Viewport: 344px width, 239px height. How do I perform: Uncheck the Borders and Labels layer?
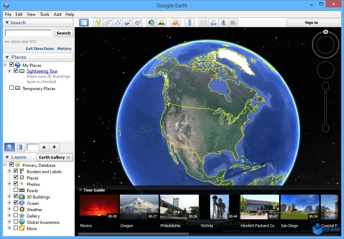coord(16,171)
